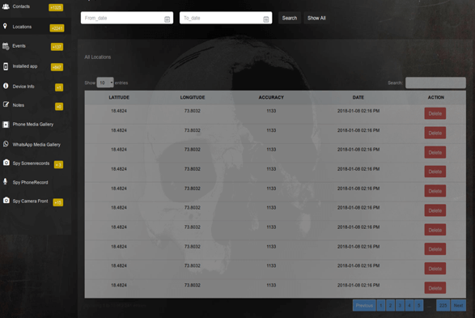Image resolution: width=475 pixels, height=318 pixels.
Task: Open the From_date calendar picker icon
Action: 167,19
